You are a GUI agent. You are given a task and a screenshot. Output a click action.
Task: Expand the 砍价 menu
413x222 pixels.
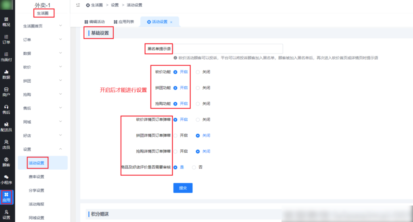coord(43,67)
